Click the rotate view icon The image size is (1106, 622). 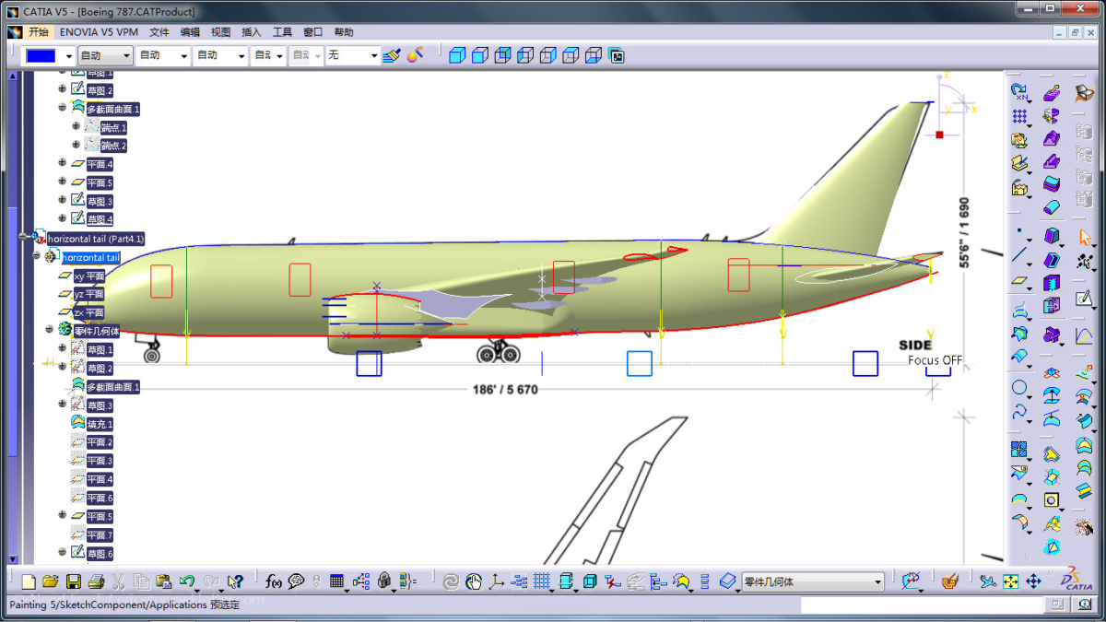coord(451,581)
